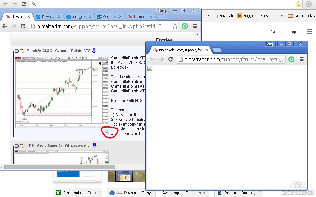This screenshot has width=316, height=197.
Task: Go back in the left ninjatrader window
Action: [5, 26]
